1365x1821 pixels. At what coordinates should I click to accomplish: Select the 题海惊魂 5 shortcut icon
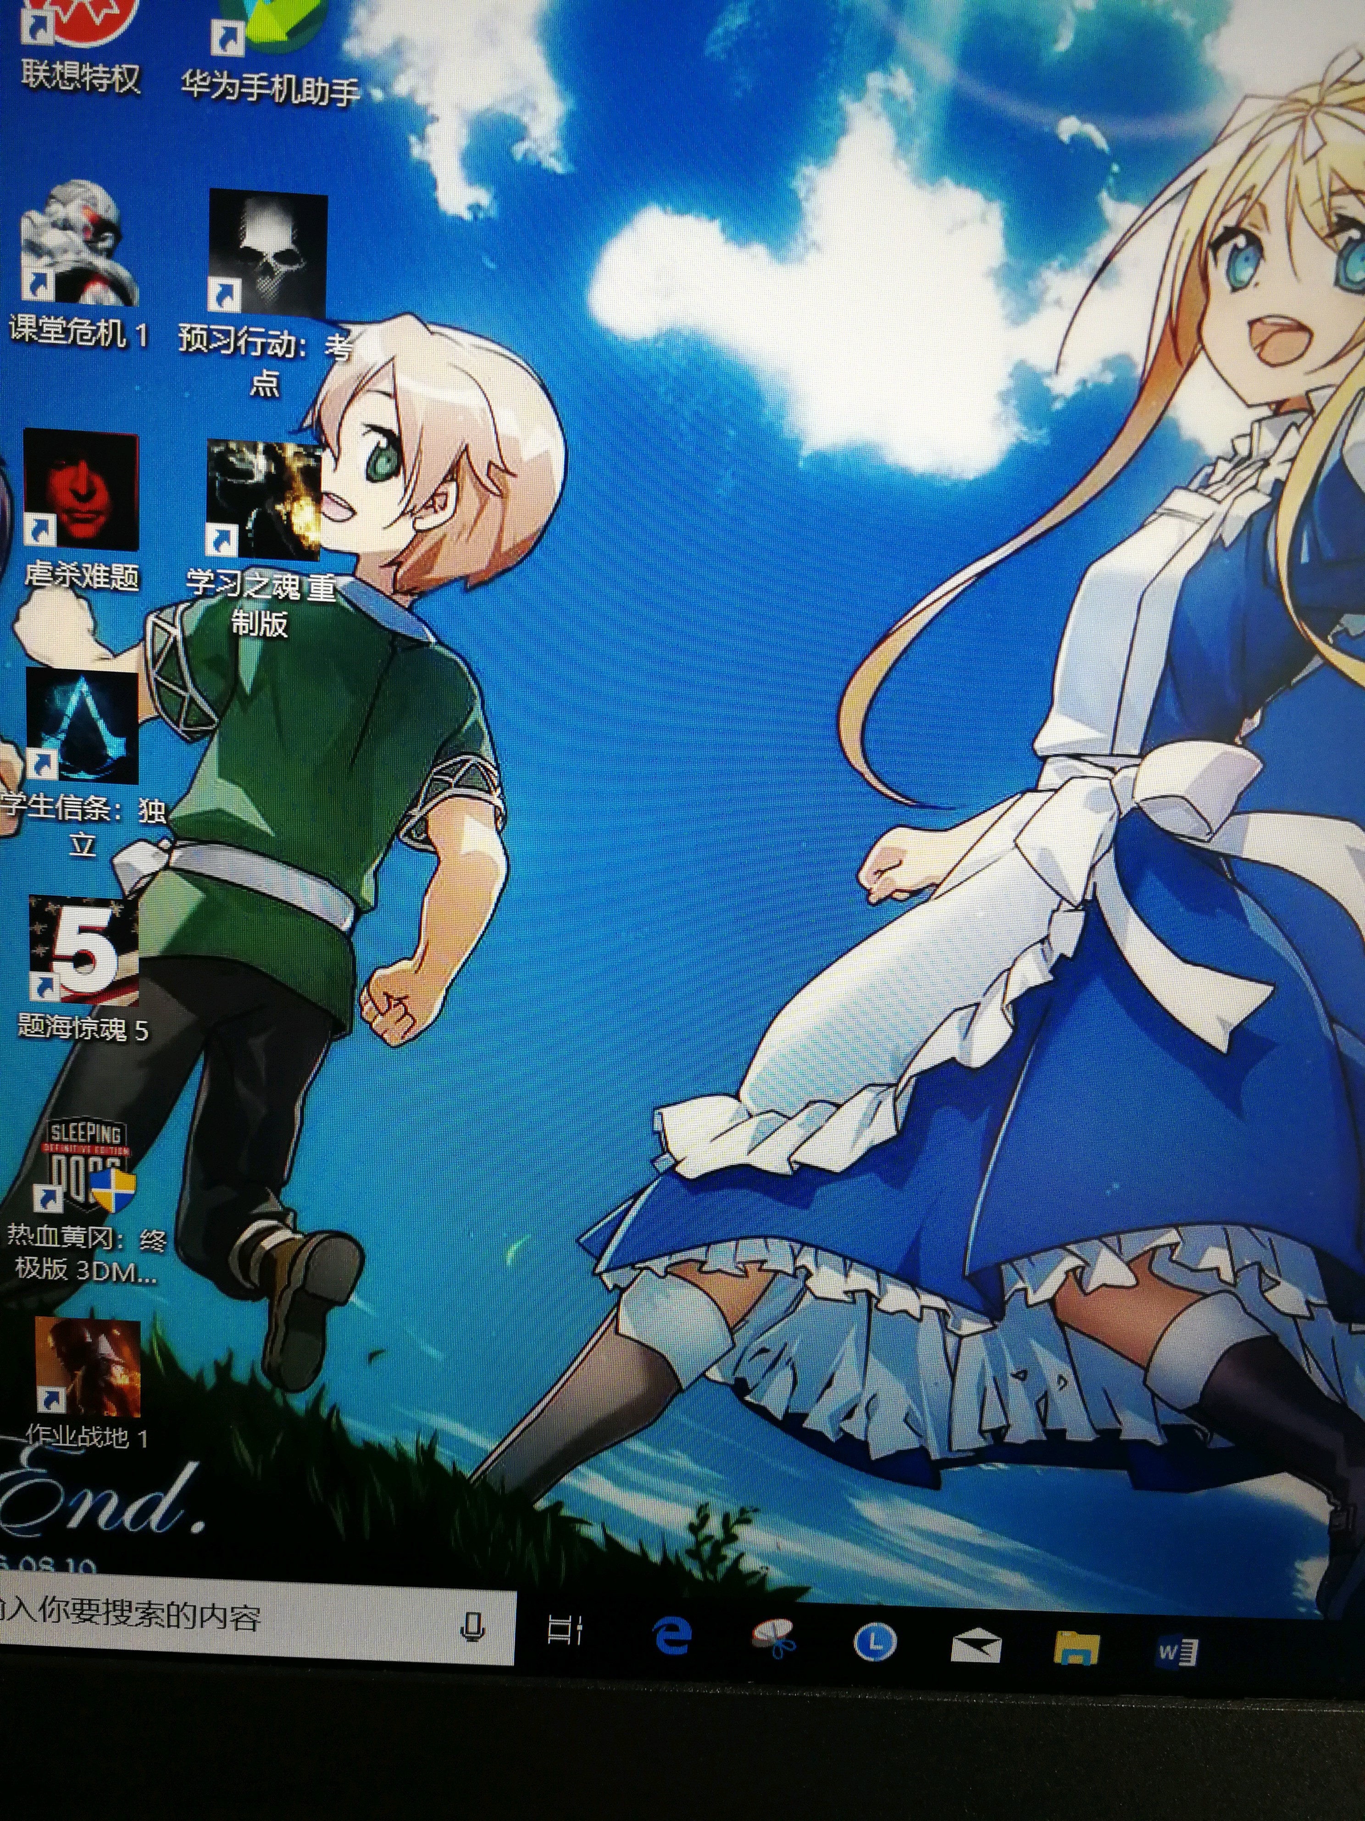point(83,951)
